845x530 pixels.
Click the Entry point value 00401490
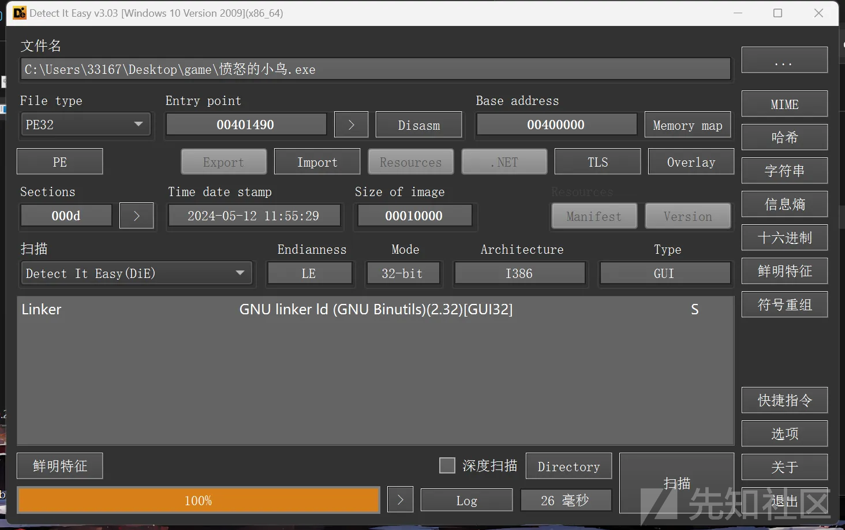tap(246, 125)
